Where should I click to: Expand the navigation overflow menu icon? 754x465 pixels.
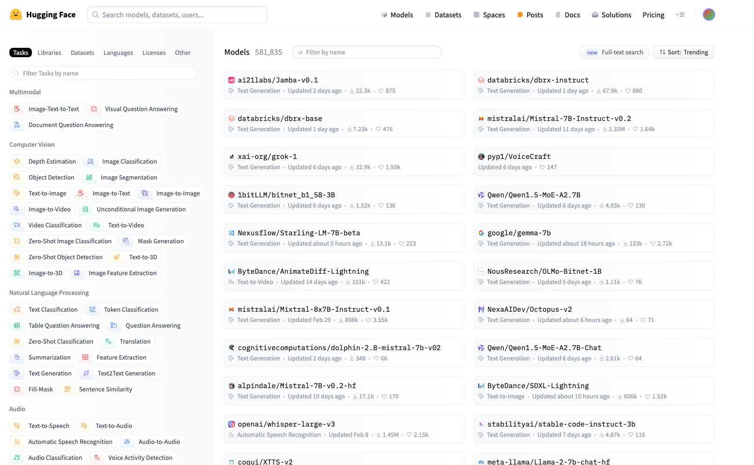680,15
